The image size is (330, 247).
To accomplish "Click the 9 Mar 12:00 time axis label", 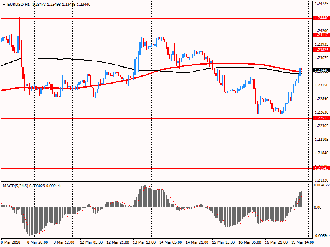I will pos(64,242).
